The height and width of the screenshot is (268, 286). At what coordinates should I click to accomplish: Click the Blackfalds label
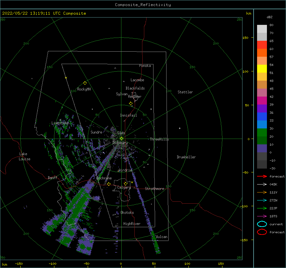click(x=135, y=88)
